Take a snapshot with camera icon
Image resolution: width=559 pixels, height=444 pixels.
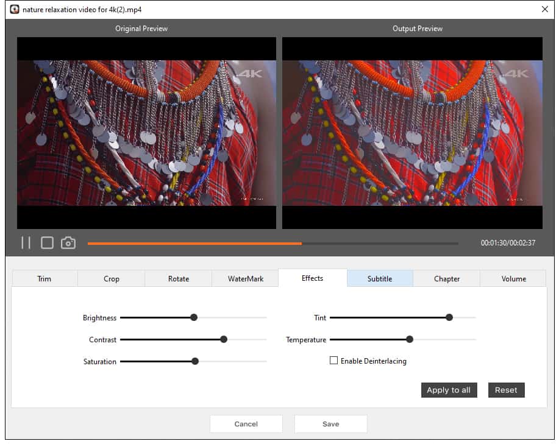pos(68,243)
